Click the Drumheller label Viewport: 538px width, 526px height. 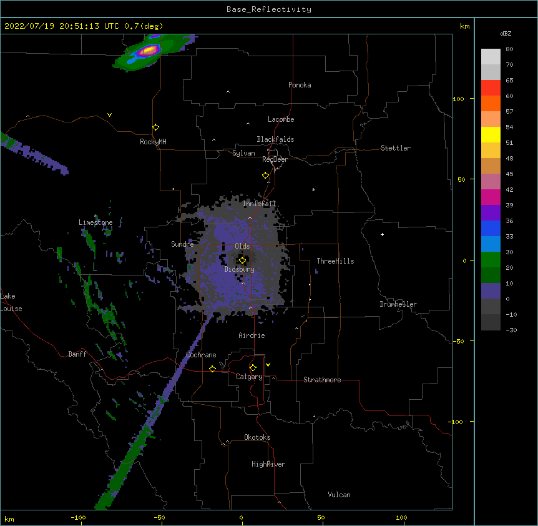[398, 304]
